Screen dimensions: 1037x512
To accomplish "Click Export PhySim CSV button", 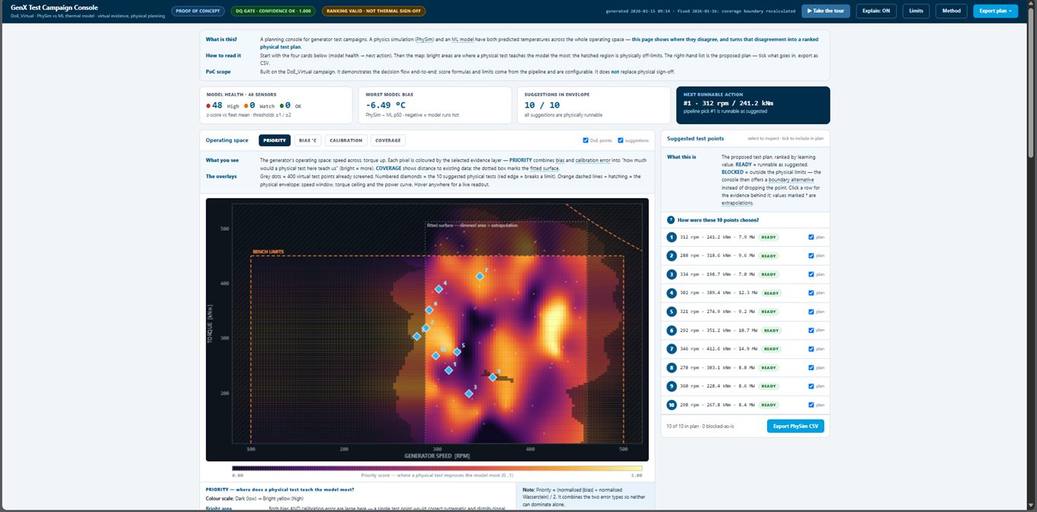I will tap(795, 426).
